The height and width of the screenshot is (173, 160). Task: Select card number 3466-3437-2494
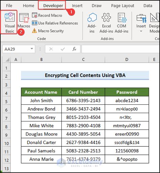(83, 109)
